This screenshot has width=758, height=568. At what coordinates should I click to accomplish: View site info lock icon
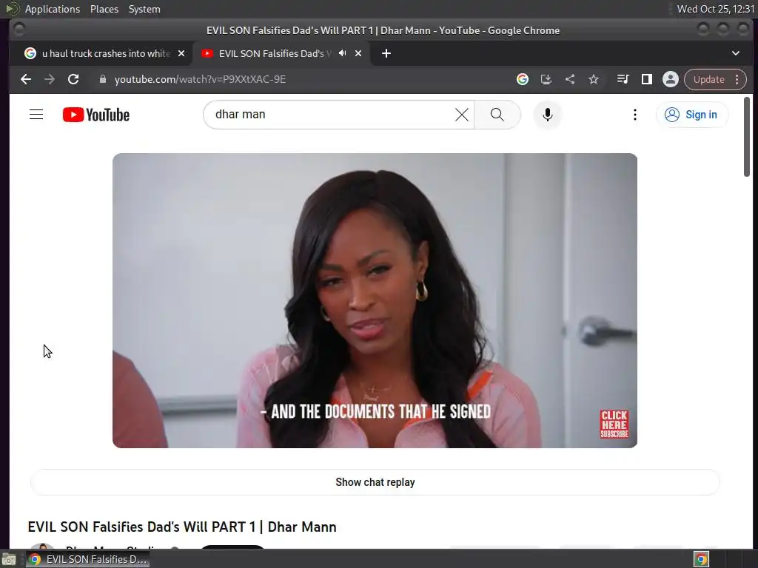tap(102, 79)
